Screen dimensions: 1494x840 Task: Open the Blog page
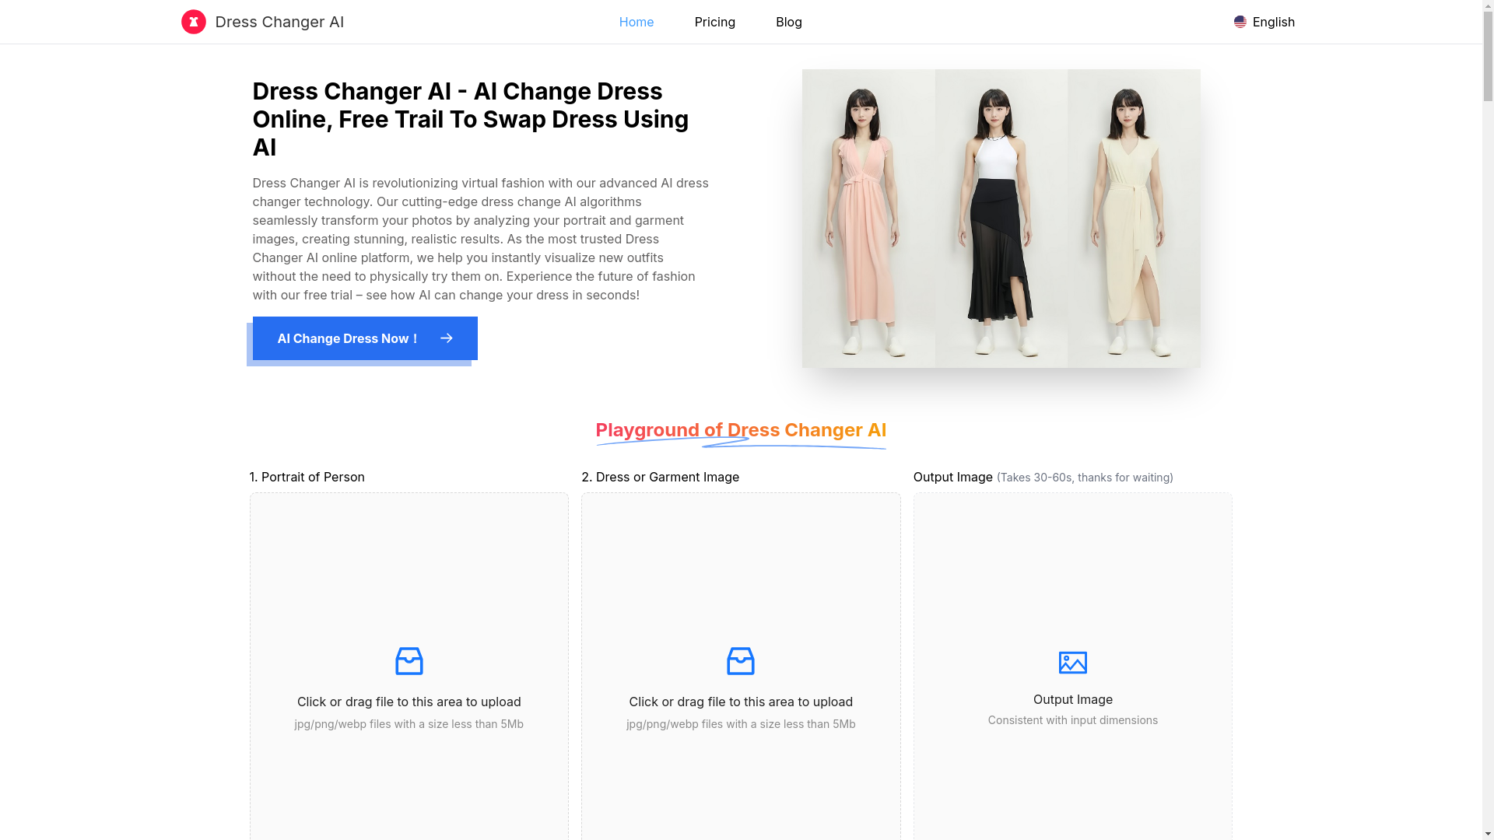(x=789, y=22)
